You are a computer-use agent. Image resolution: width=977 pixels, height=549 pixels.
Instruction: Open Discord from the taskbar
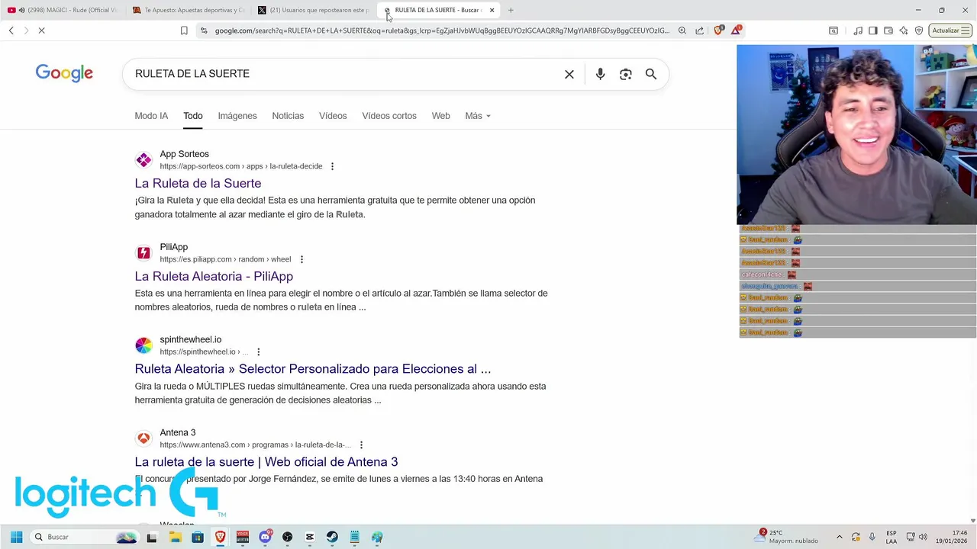[x=265, y=537]
